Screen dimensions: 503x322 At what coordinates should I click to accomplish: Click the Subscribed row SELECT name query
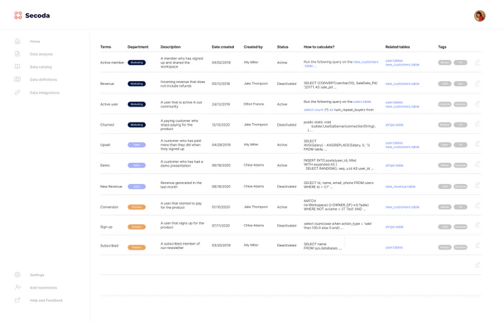[x=323, y=246]
